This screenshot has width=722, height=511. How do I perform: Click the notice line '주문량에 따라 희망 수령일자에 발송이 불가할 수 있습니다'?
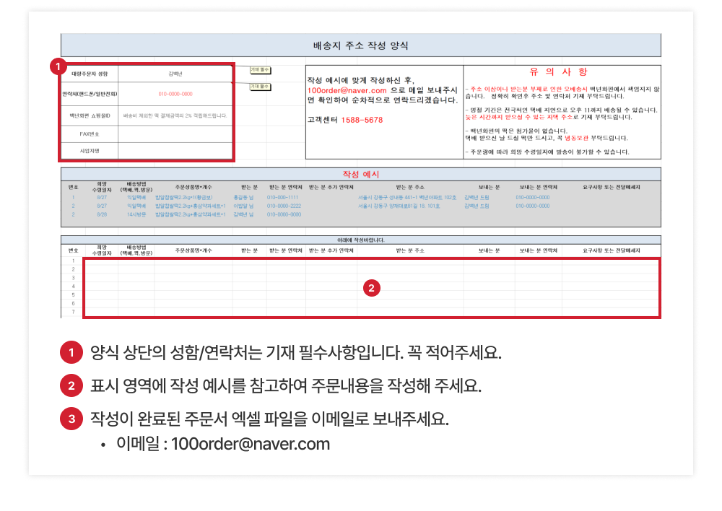547,152
